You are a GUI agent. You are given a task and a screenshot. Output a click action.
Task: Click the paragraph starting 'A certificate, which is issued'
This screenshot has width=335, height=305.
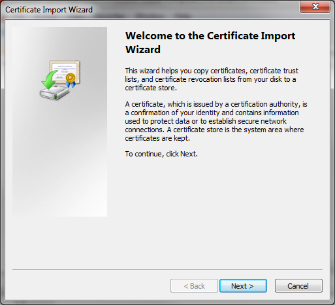(216, 121)
